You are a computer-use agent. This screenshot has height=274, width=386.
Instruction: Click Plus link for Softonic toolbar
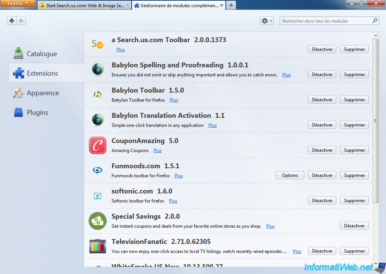[x=173, y=201]
